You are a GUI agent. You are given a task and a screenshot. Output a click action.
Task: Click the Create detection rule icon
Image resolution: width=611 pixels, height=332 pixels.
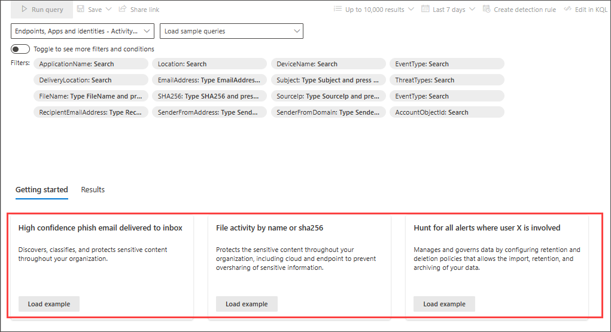[487, 9]
